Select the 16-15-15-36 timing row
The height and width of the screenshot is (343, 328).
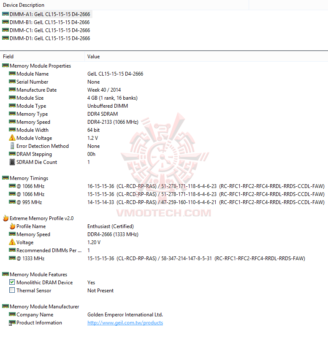tap(164, 186)
